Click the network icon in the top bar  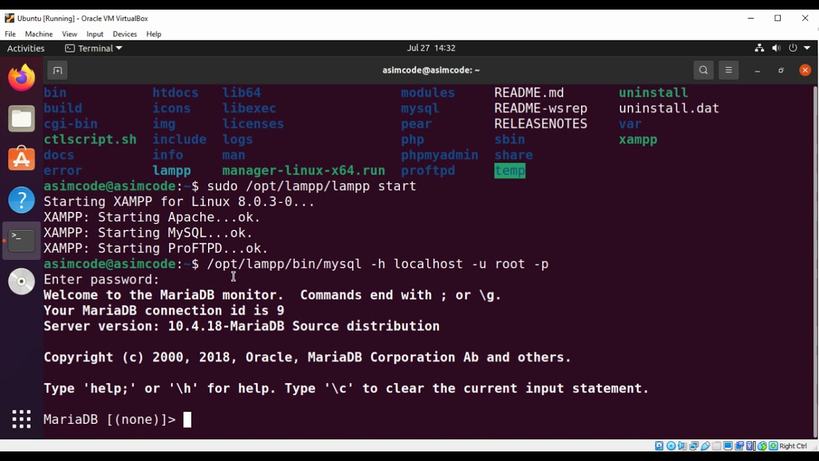tap(759, 48)
